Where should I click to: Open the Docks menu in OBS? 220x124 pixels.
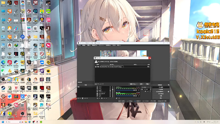[94, 45]
